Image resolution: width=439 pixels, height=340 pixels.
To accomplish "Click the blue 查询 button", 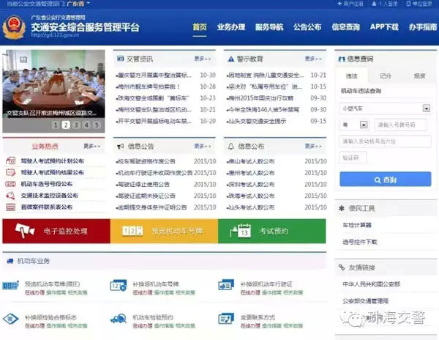I will pyautogui.click(x=386, y=180).
